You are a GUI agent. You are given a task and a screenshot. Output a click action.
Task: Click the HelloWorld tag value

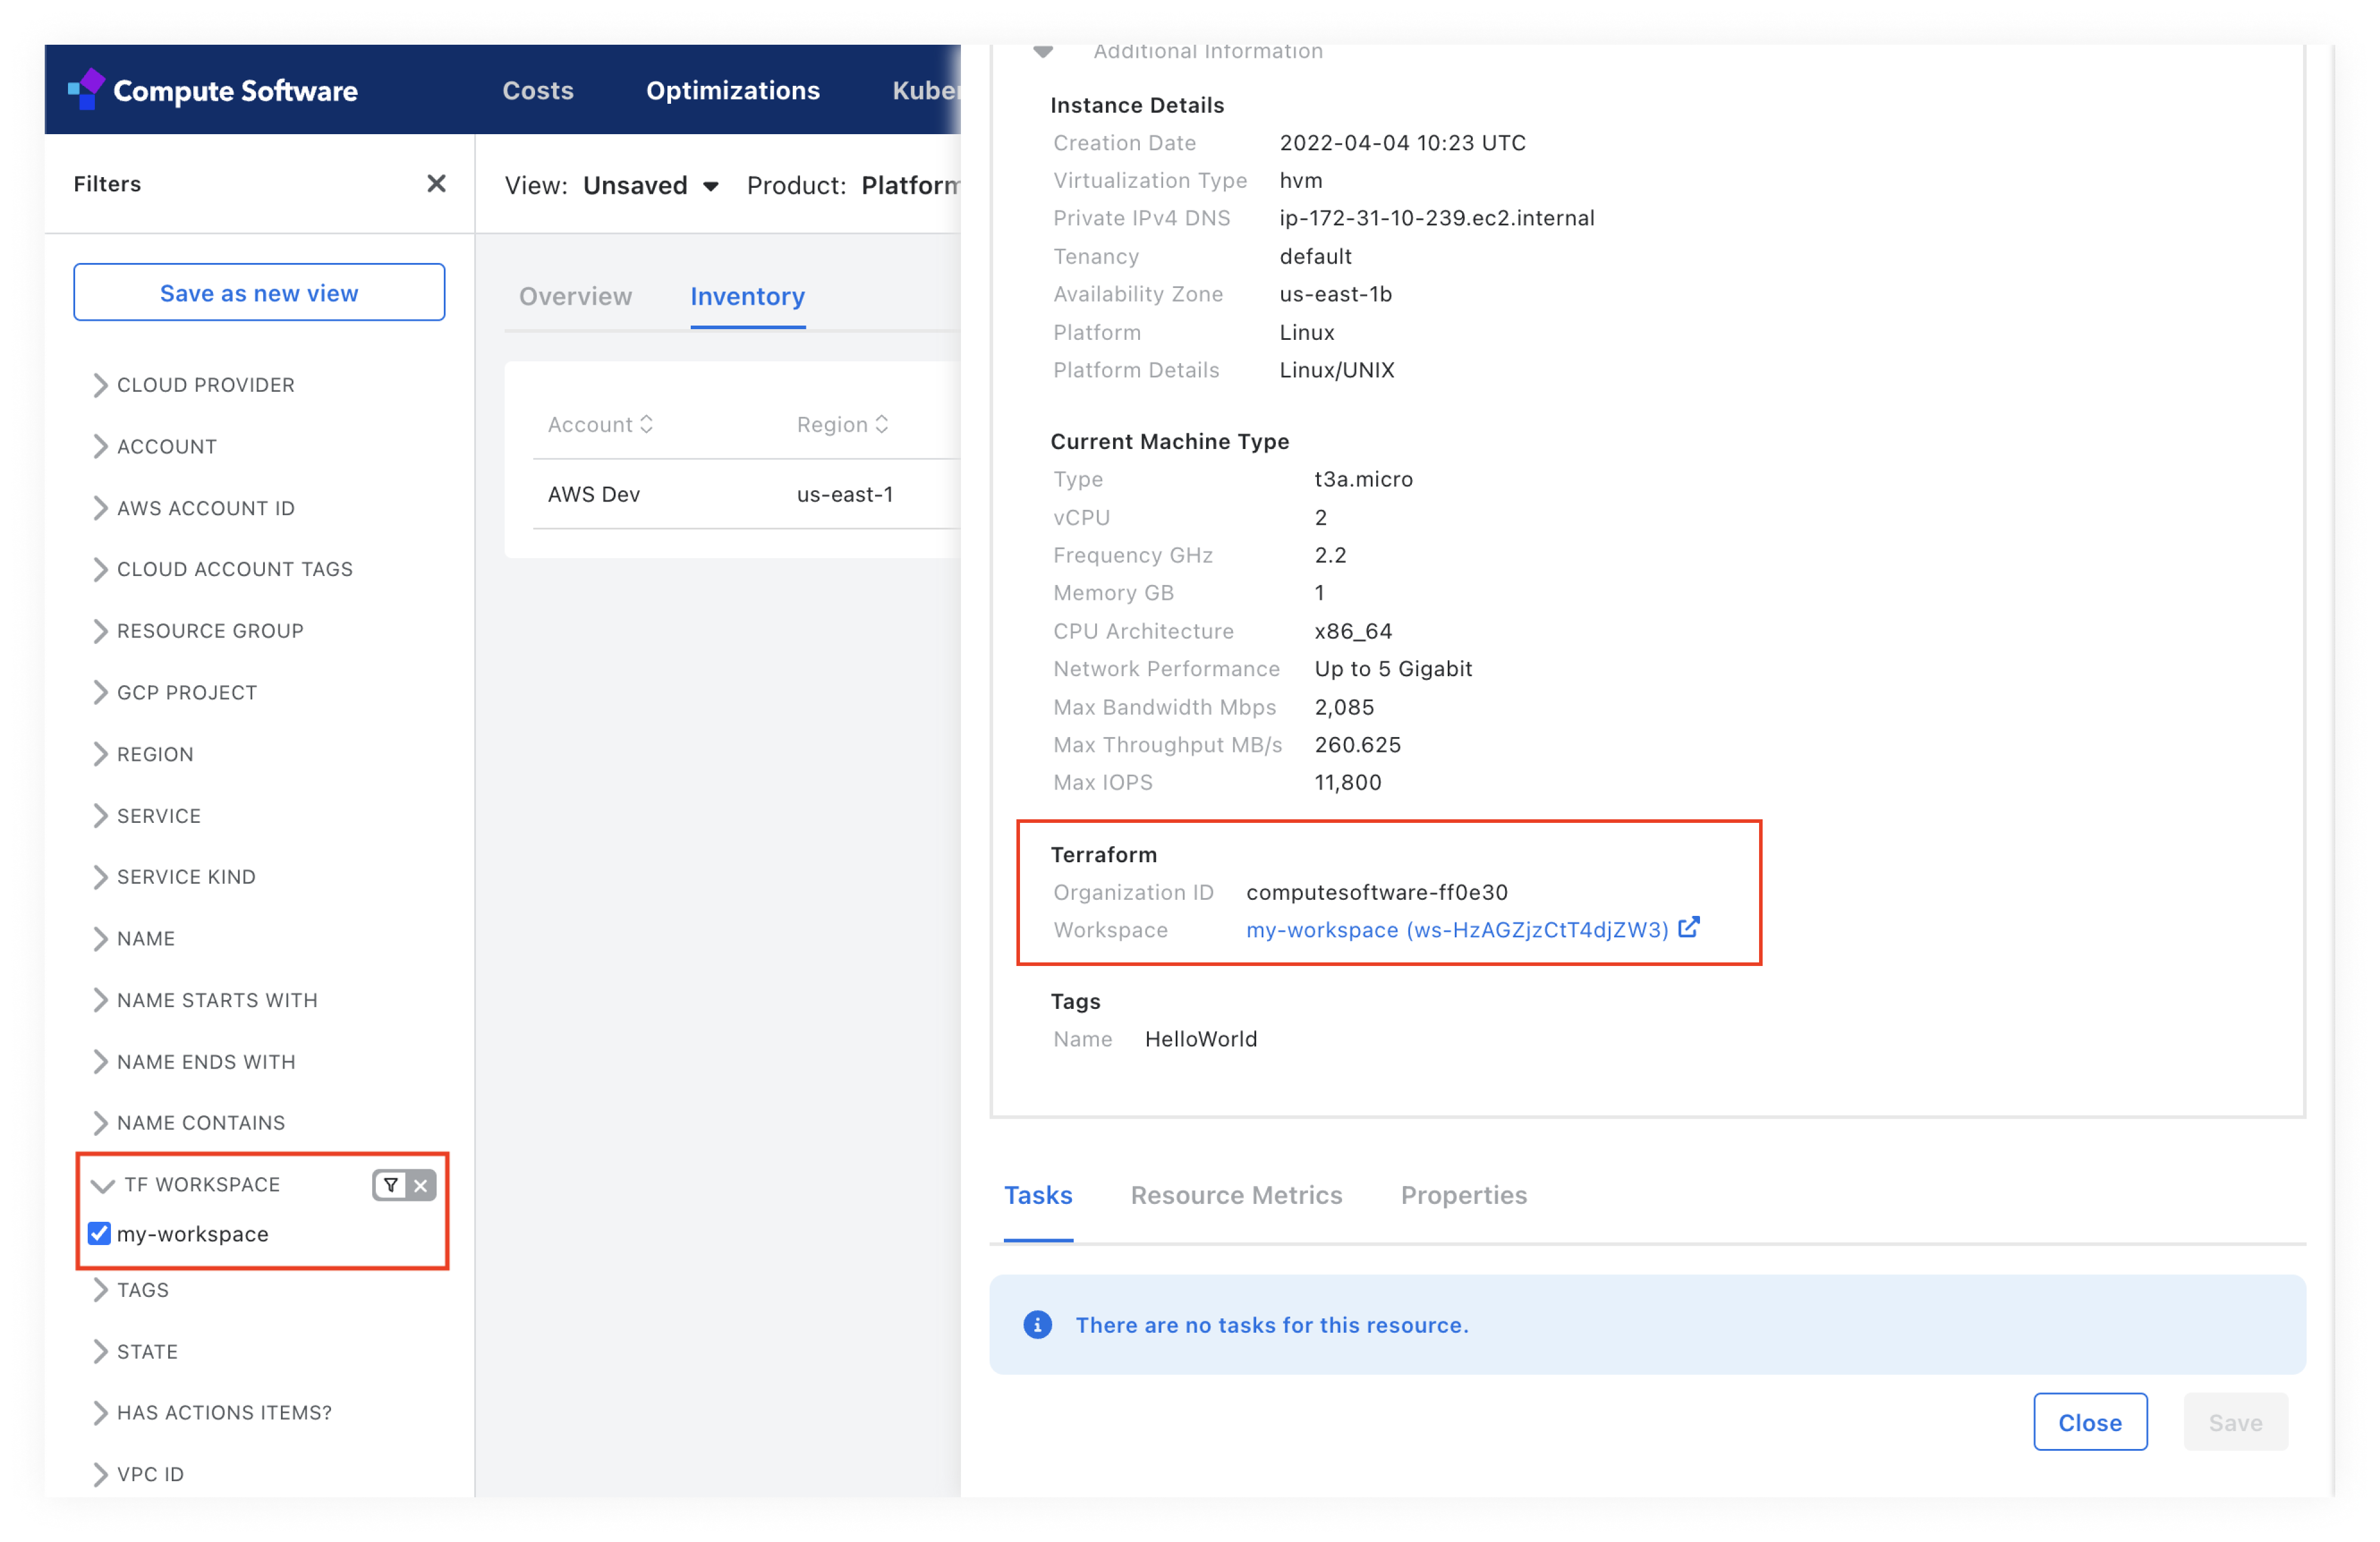point(1201,1039)
